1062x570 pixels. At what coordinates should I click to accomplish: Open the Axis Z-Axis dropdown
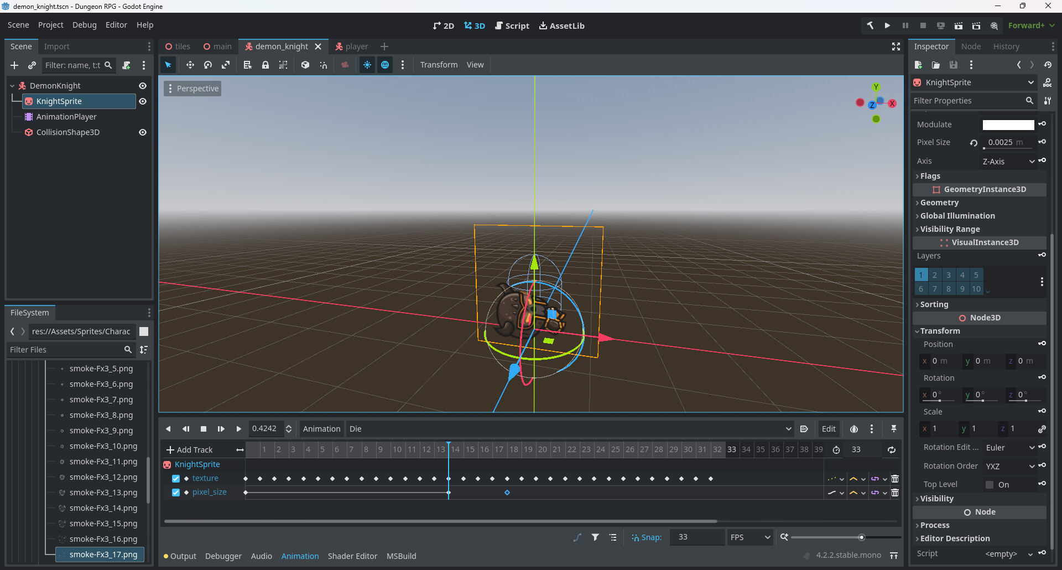pos(1008,161)
